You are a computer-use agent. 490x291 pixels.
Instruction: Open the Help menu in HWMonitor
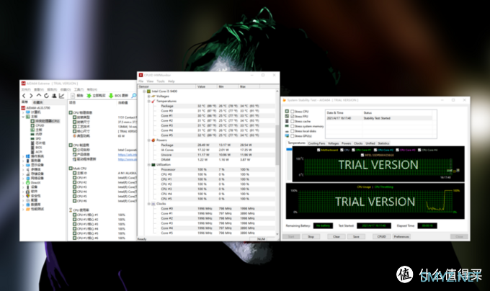tap(171, 81)
